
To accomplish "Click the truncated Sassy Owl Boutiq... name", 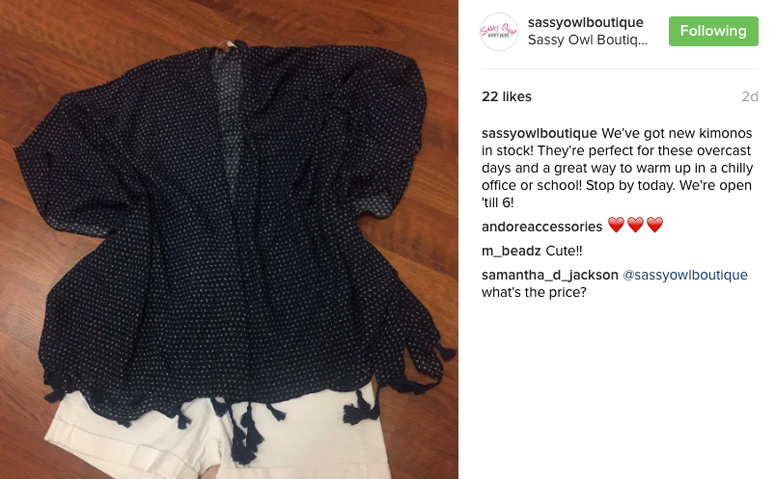I will 587,40.
